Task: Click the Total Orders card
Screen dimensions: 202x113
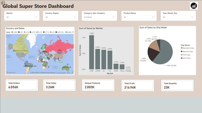Action: tap(22, 85)
